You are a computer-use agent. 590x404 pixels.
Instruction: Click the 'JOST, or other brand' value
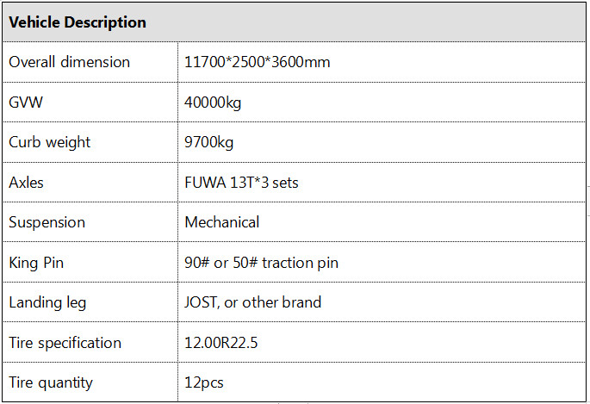point(252,302)
